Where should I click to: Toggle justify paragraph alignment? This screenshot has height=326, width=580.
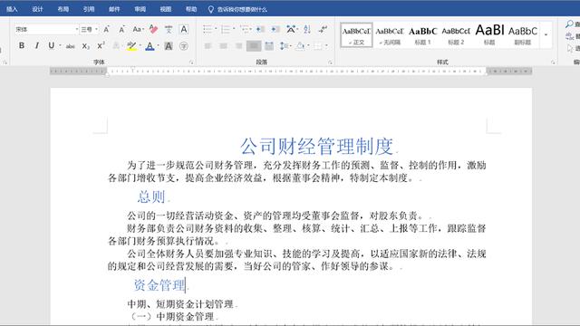click(254, 46)
